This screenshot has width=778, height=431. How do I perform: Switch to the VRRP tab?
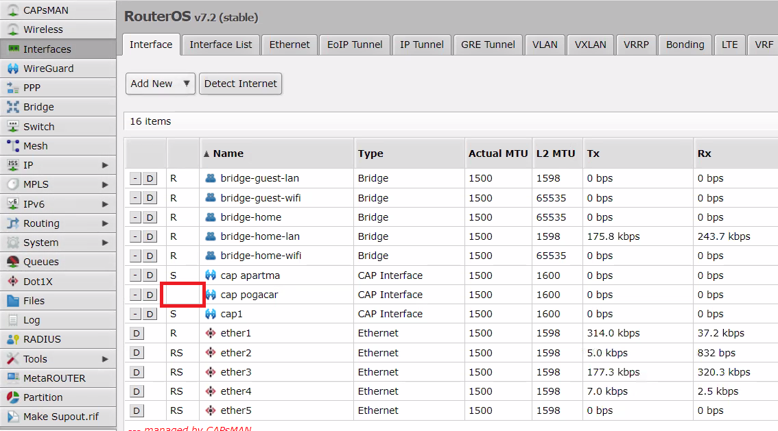pyautogui.click(x=636, y=45)
